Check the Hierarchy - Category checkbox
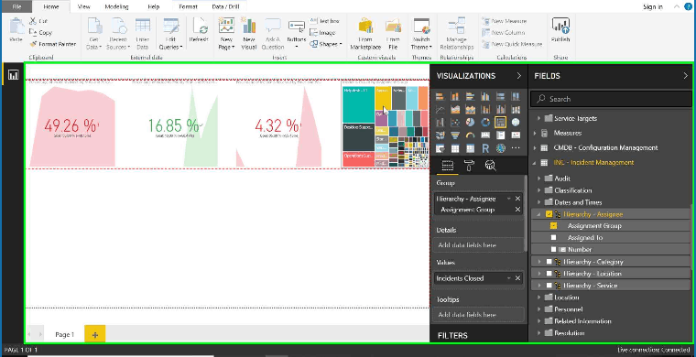The height and width of the screenshot is (357, 696). [549, 262]
